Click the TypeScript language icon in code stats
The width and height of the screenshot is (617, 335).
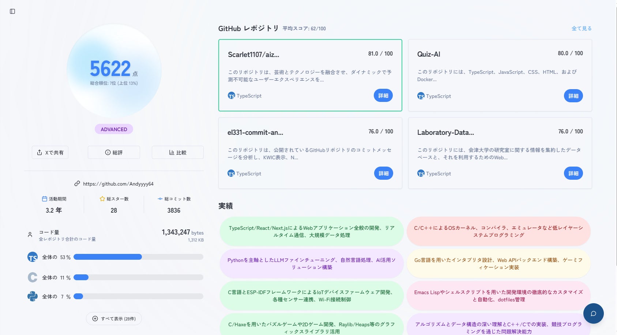33,257
